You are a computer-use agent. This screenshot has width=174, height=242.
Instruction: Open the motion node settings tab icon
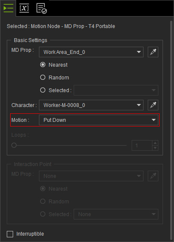[x=8, y=8]
